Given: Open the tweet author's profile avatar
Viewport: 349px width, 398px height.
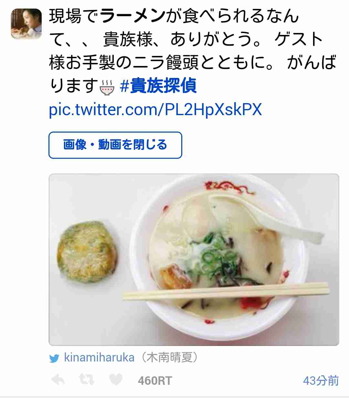Looking at the screenshot, I should [x=26, y=24].
